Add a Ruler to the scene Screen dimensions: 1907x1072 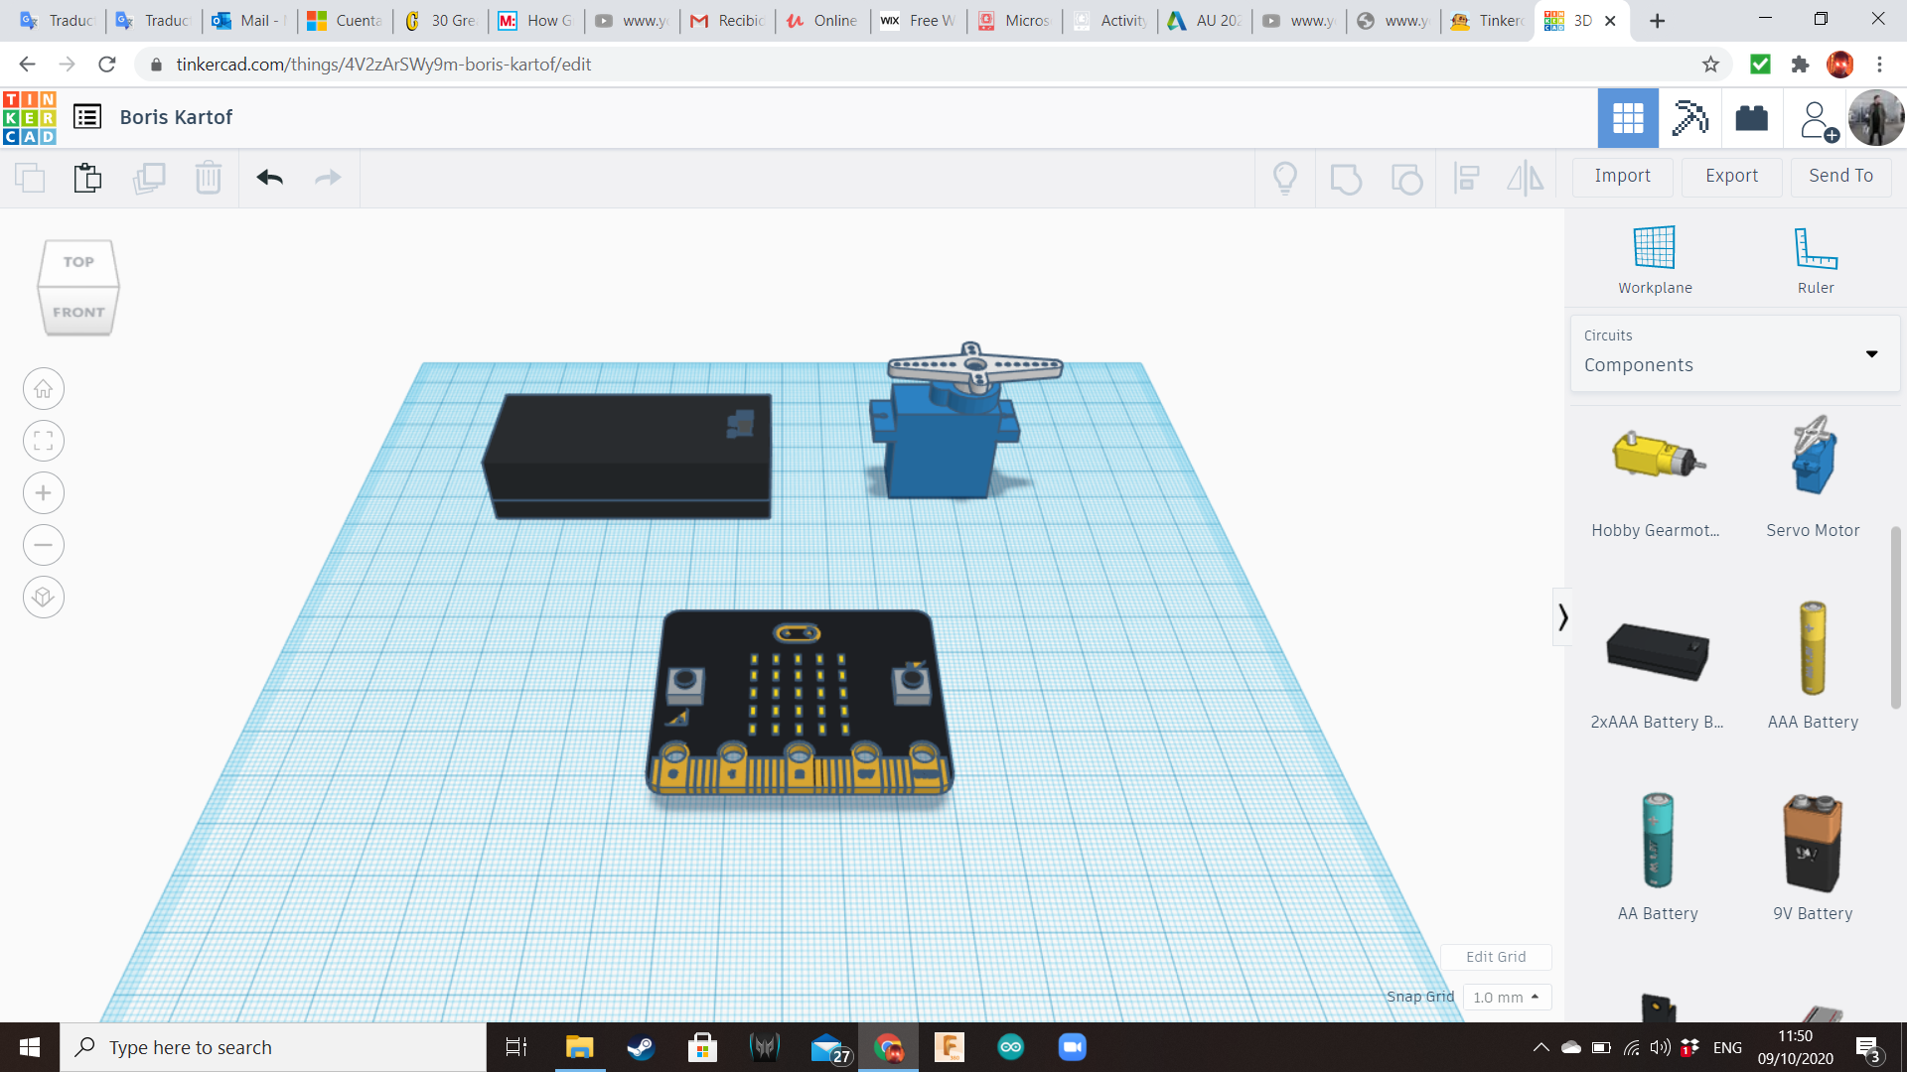(1816, 258)
